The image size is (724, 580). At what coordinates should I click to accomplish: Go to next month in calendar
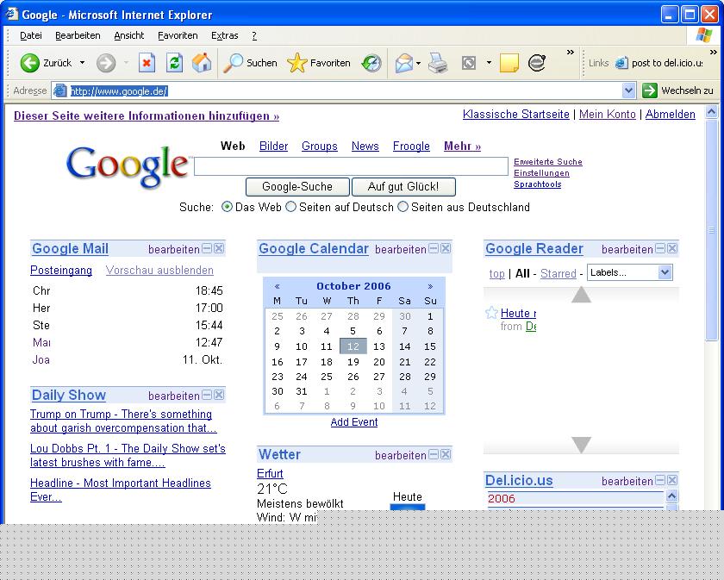click(430, 286)
